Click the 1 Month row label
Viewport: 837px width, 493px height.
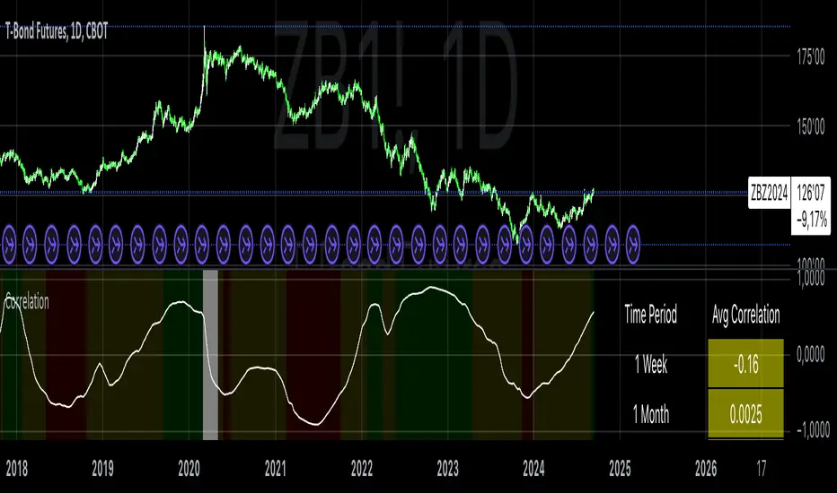coord(651,414)
